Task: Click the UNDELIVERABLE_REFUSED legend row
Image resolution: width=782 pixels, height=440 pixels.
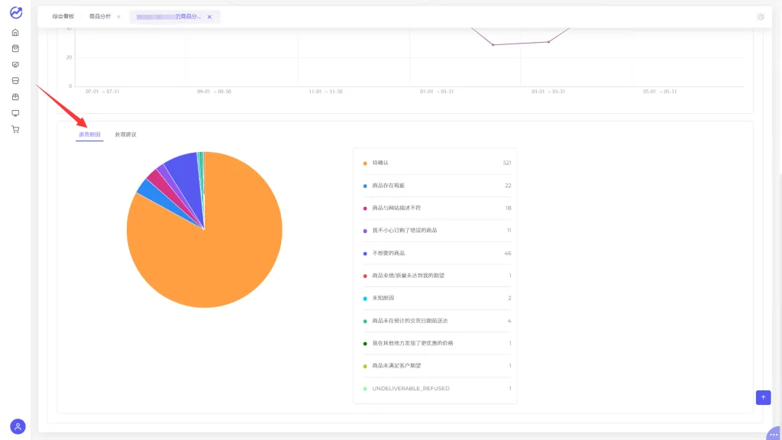Action: pos(437,389)
